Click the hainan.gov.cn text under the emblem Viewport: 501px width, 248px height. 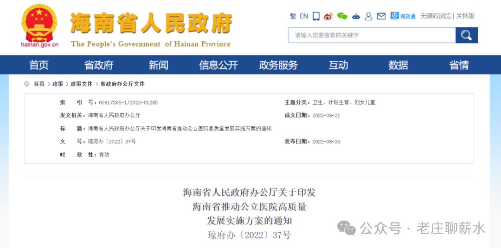(39, 44)
